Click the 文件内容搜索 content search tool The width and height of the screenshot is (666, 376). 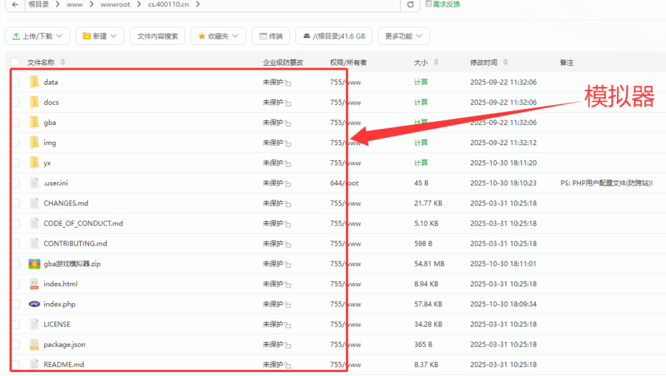(161, 36)
